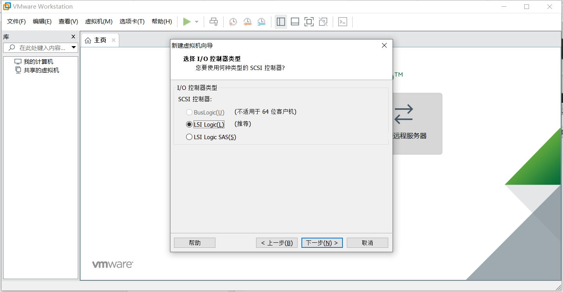563x292 pixels.
Task: Click < 上一步(B) button
Action: (277, 243)
